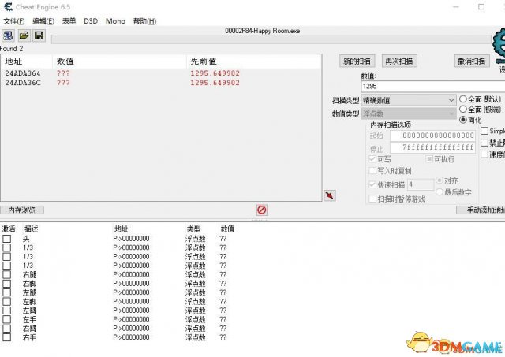Select address row 24ADA36C

pos(161,83)
